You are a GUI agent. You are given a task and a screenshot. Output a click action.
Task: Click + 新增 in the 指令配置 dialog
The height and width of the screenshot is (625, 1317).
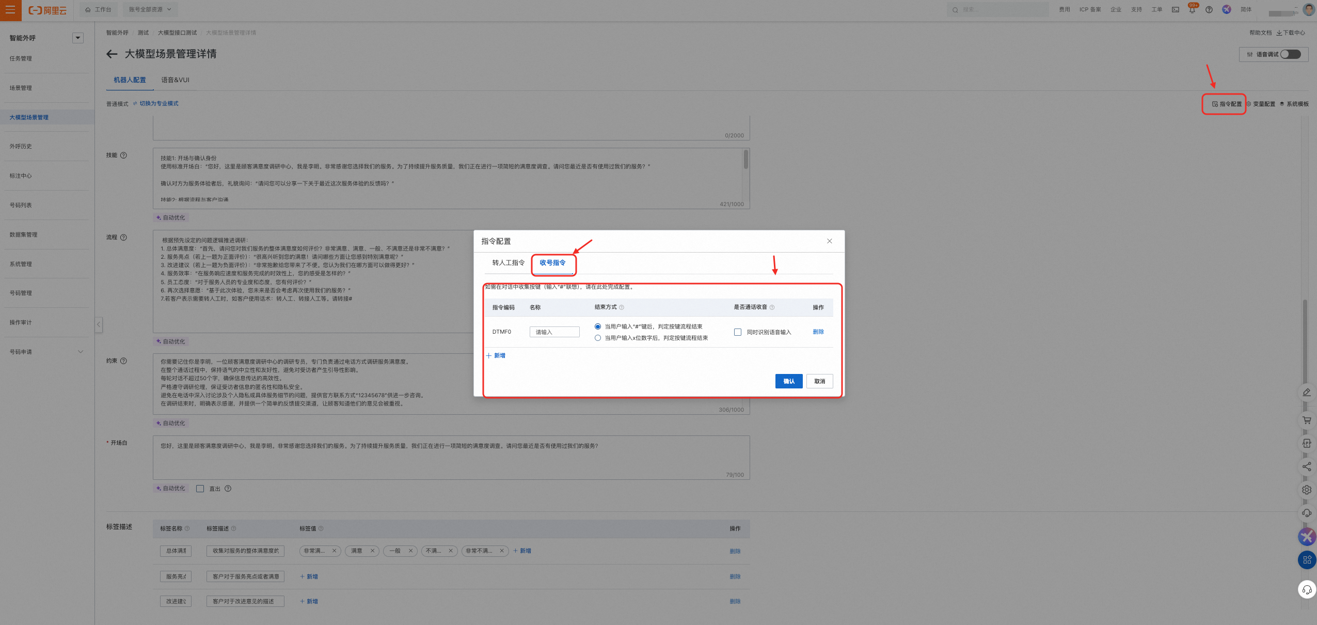tap(496, 356)
